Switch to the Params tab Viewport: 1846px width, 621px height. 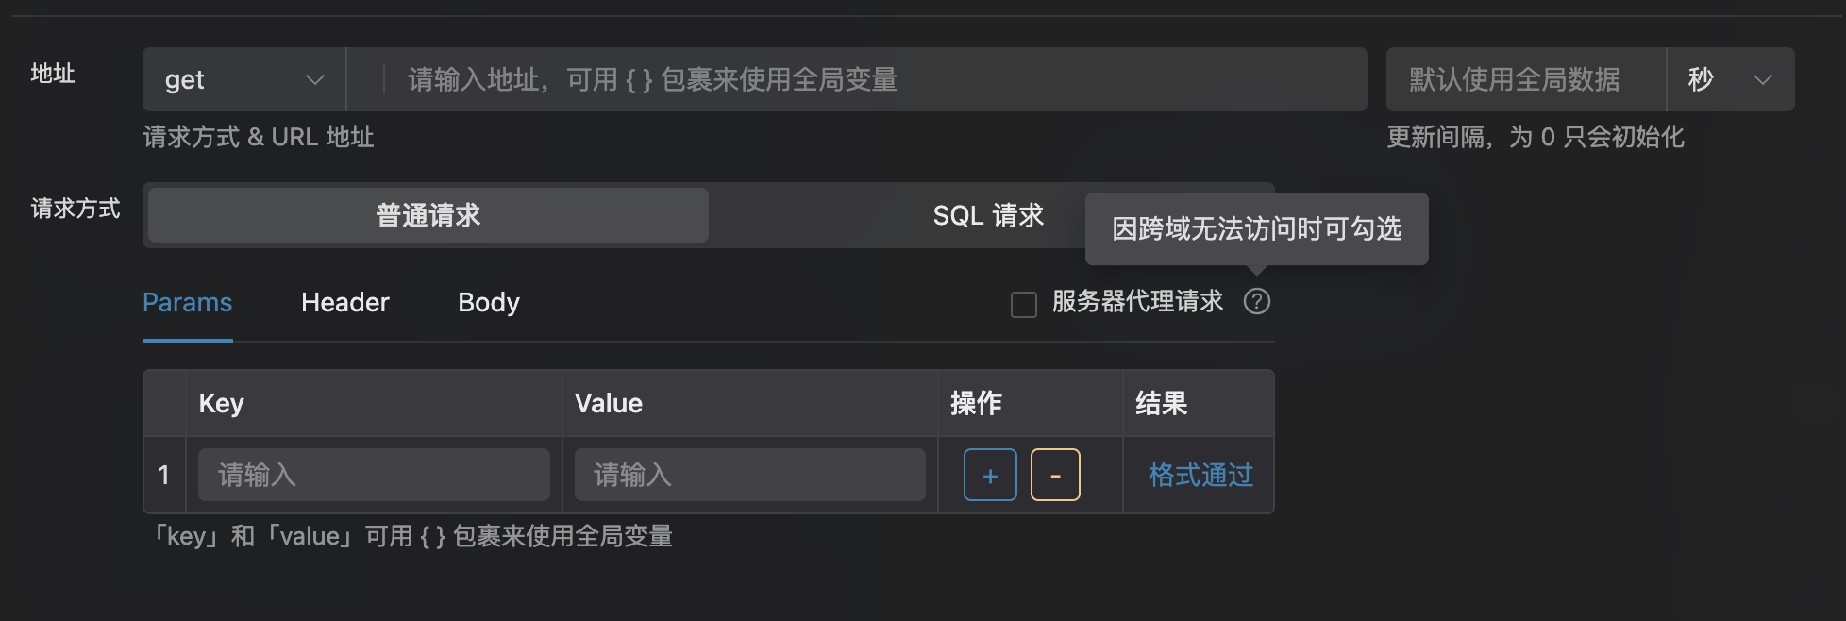pos(187,303)
